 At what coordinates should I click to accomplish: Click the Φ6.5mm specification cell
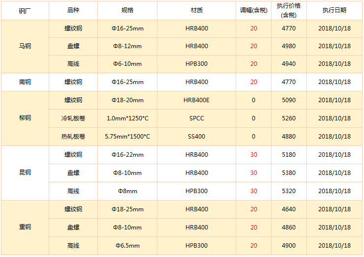[127, 246]
